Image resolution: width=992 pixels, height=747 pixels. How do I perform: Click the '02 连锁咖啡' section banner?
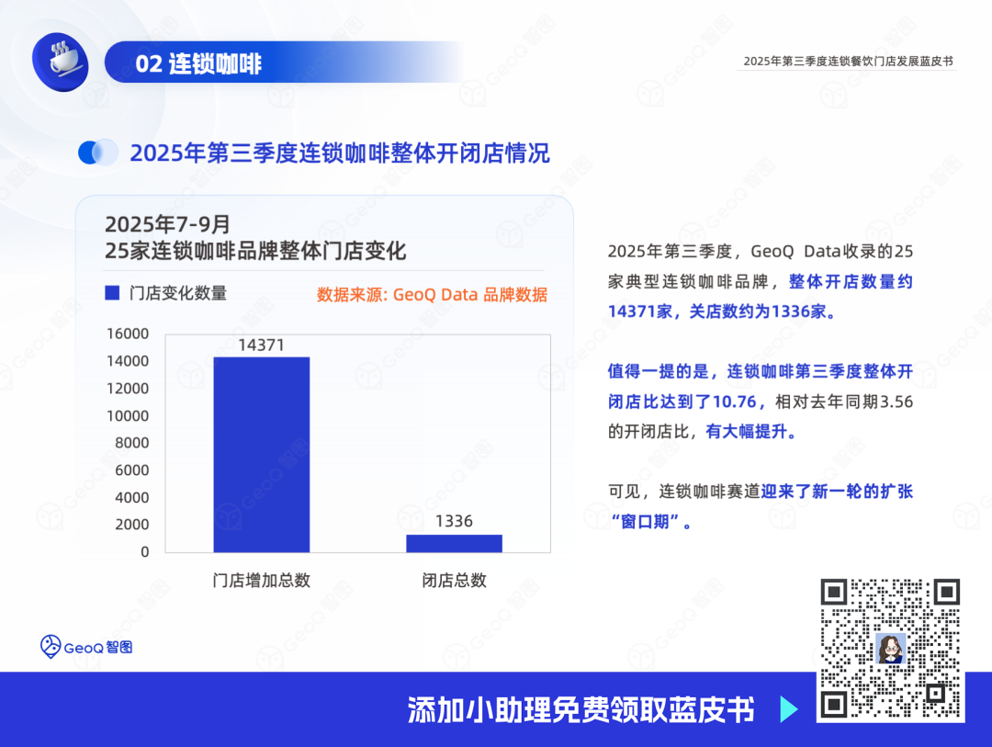pos(285,62)
